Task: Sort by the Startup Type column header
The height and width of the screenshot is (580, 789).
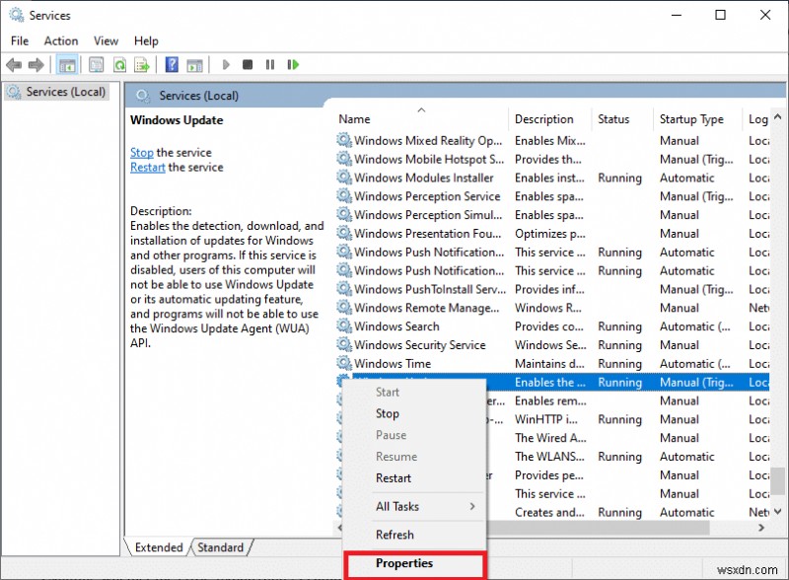Action: point(690,118)
